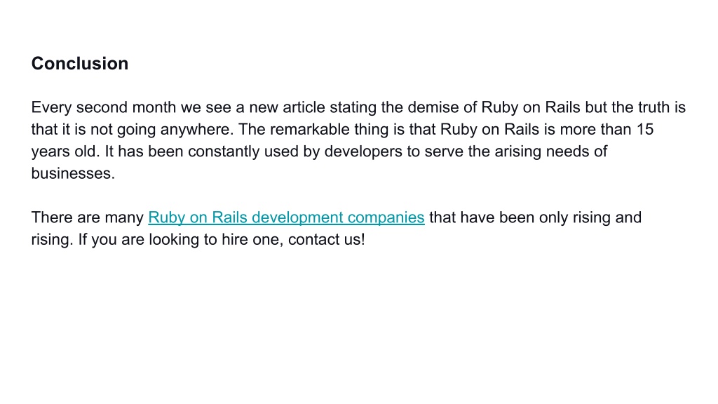This screenshot has height=404, width=718.
Task: Click the Conclusion heading
Action: 80,64
